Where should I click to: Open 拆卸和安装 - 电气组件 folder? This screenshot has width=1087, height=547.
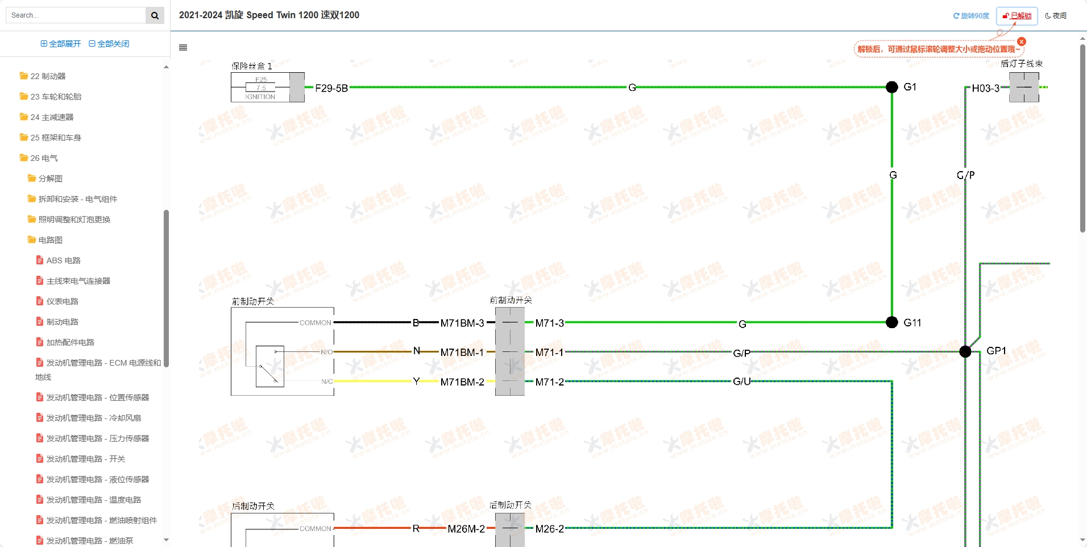77,199
